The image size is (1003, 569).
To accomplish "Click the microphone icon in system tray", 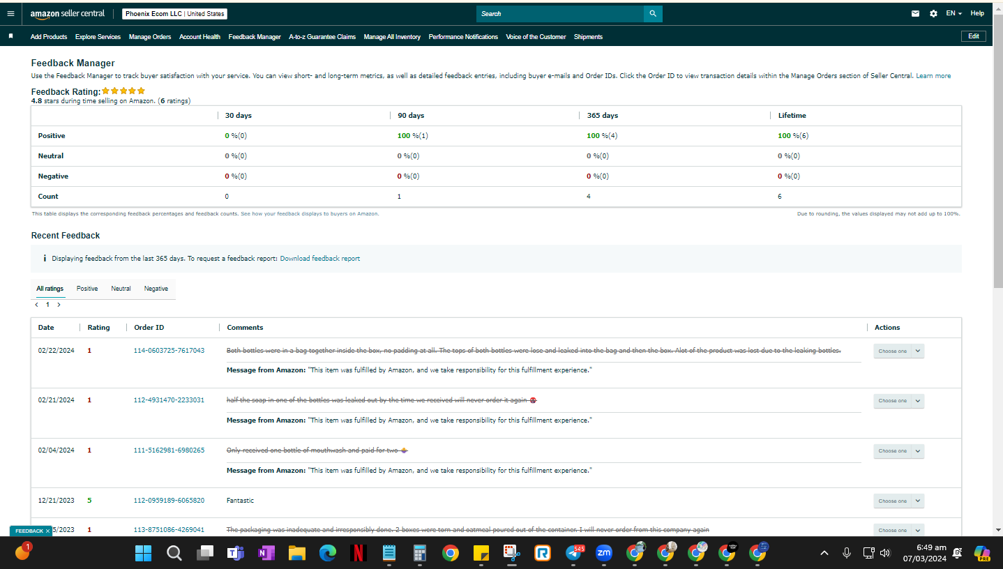I will pos(847,553).
